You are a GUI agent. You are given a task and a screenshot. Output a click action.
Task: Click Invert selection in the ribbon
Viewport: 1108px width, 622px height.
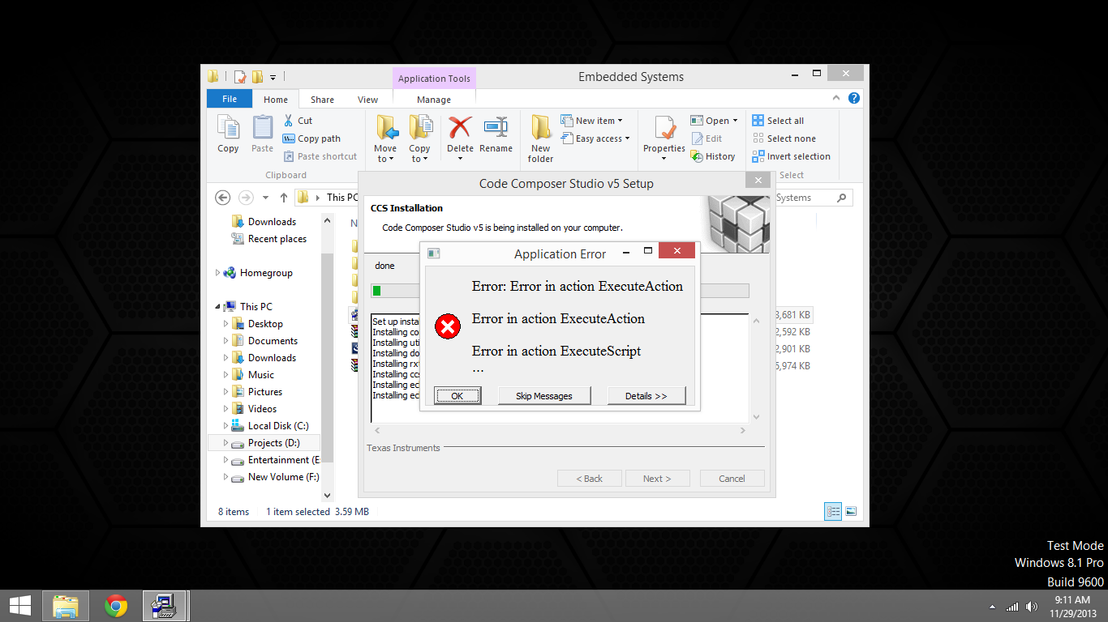[x=791, y=156]
